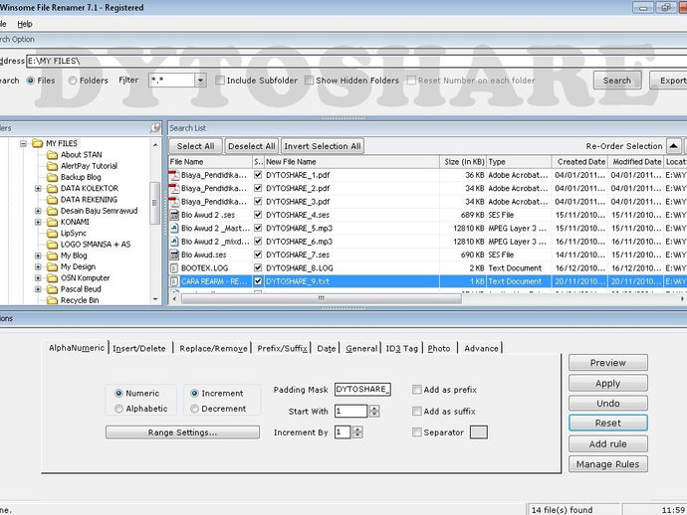Toggle Include Subfolder checkbox

tap(220, 81)
